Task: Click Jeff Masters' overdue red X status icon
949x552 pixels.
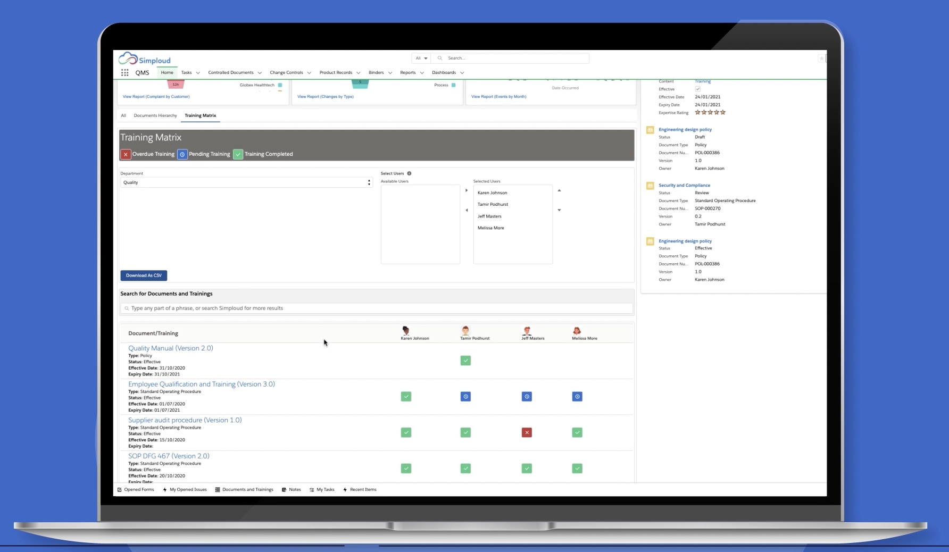Action: (527, 433)
